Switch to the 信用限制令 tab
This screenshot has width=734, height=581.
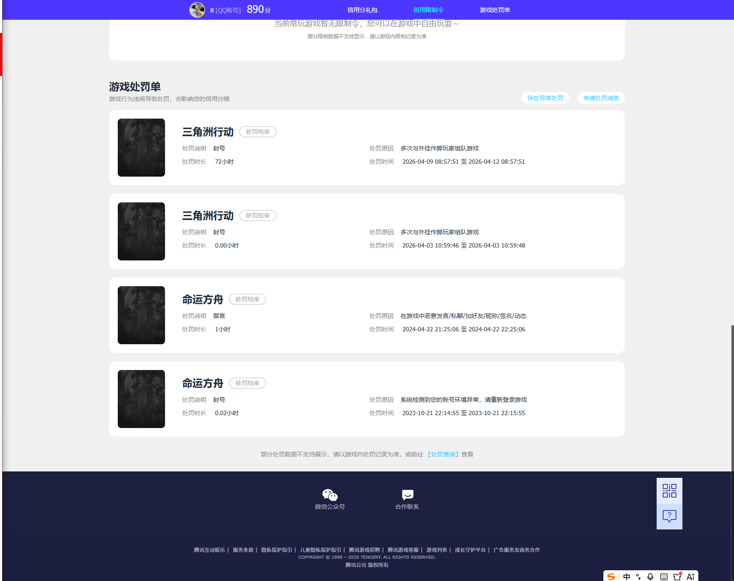(428, 10)
